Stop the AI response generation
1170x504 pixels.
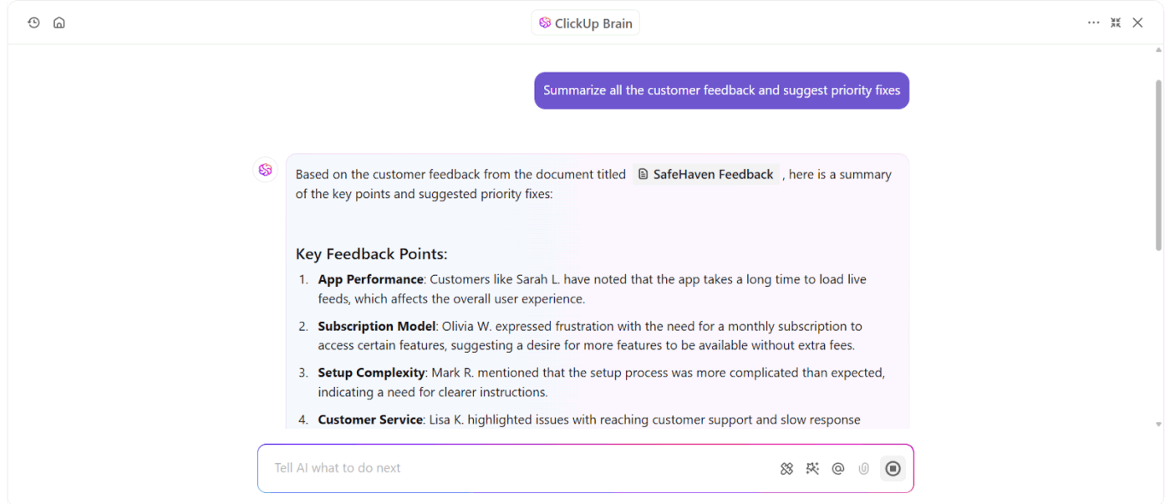(893, 468)
